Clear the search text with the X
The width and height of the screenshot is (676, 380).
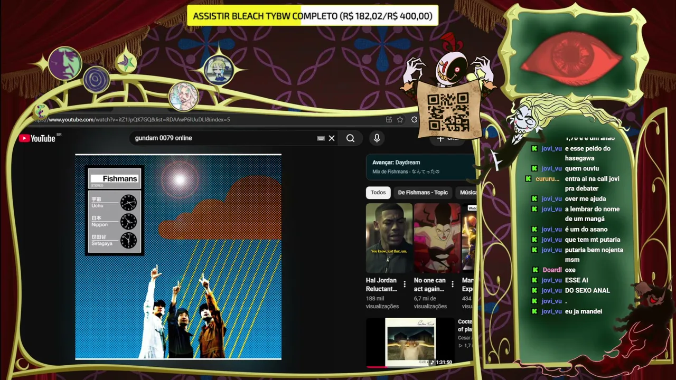pos(332,138)
